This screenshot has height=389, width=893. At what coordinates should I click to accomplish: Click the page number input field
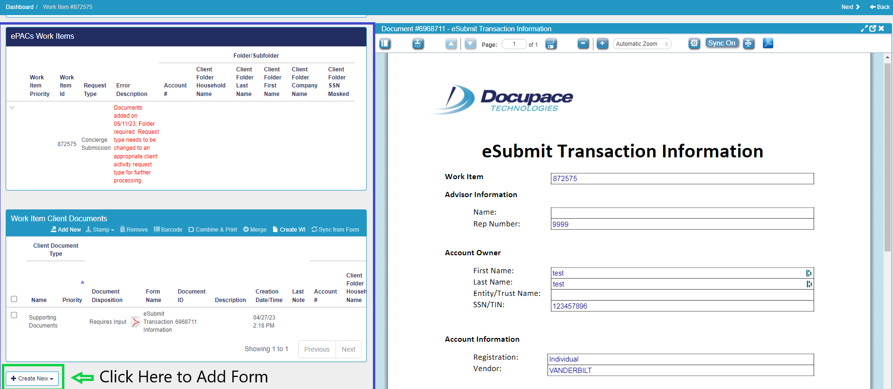pos(514,44)
